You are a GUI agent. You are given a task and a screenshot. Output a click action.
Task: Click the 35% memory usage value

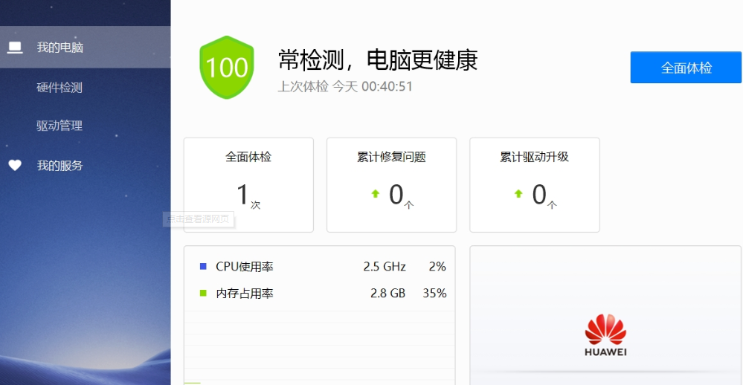click(x=434, y=294)
